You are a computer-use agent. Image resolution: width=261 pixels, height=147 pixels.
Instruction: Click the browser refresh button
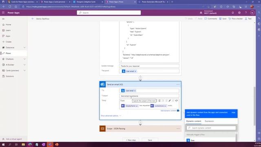coord(10,7)
